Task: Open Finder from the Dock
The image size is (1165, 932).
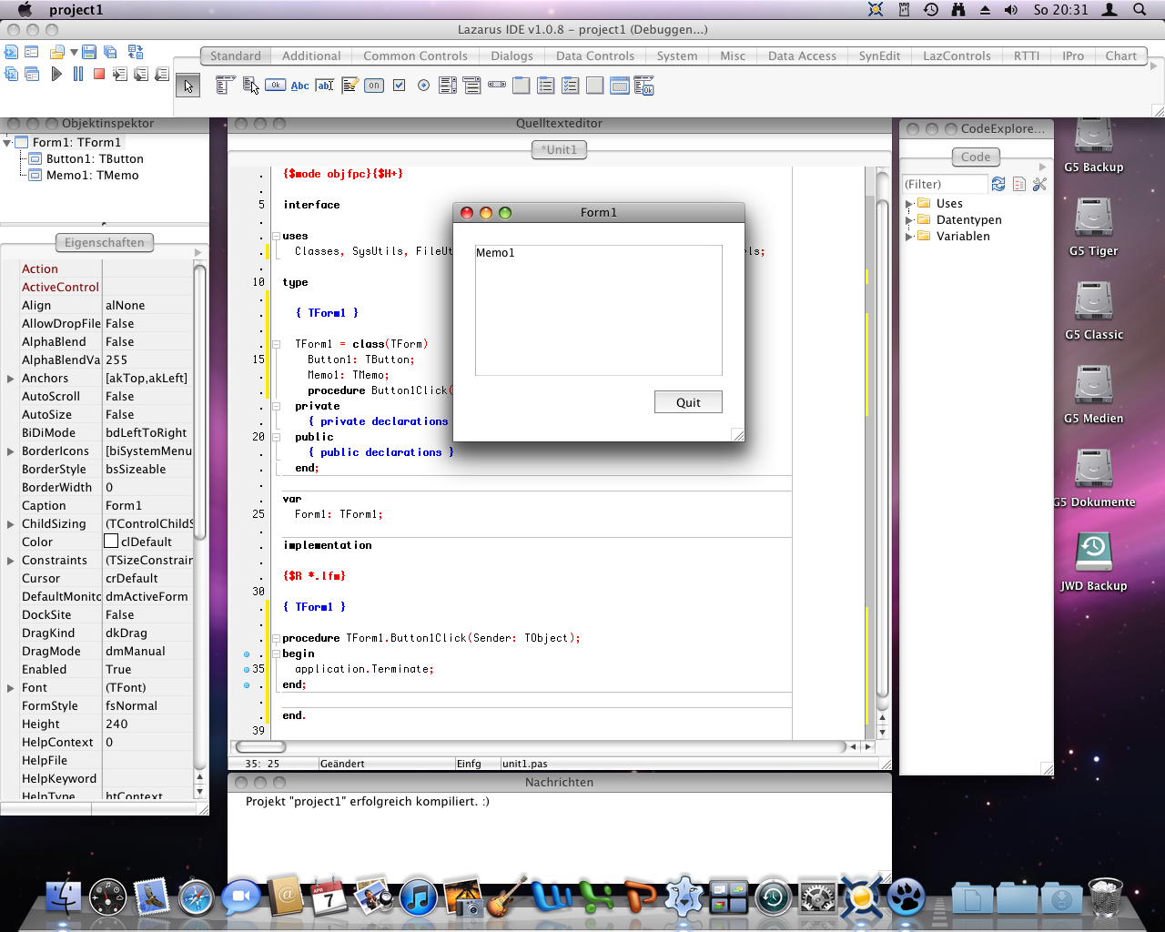Action: pos(64,897)
